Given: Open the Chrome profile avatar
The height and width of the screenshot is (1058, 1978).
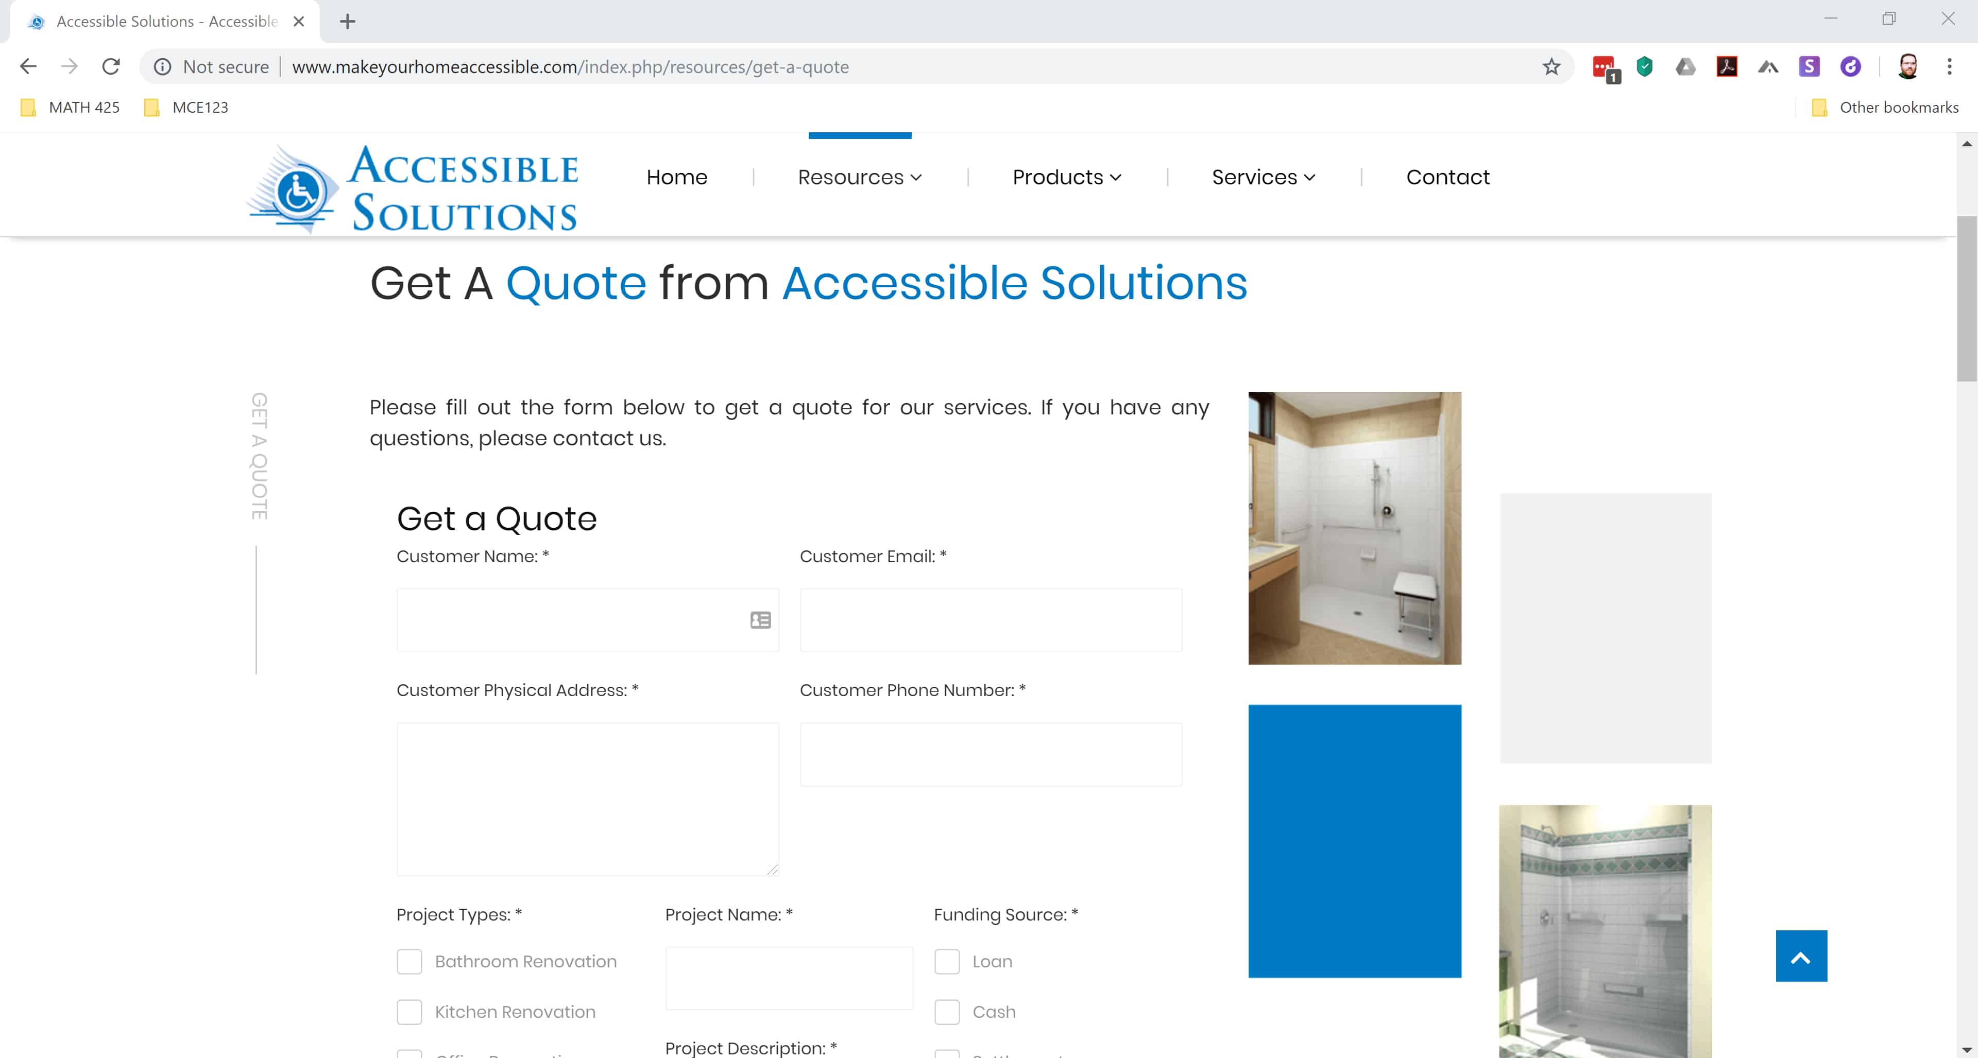Looking at the screenshot, I should 1908,67.
